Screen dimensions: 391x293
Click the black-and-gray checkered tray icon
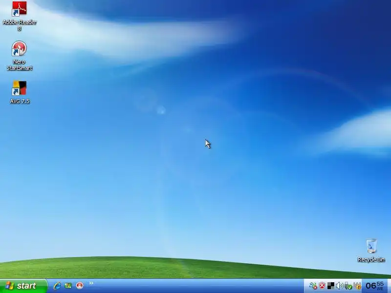coord(331,286)
